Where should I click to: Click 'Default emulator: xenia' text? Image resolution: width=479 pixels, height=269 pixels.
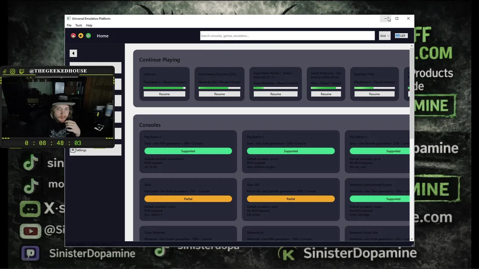click(262, 207)
